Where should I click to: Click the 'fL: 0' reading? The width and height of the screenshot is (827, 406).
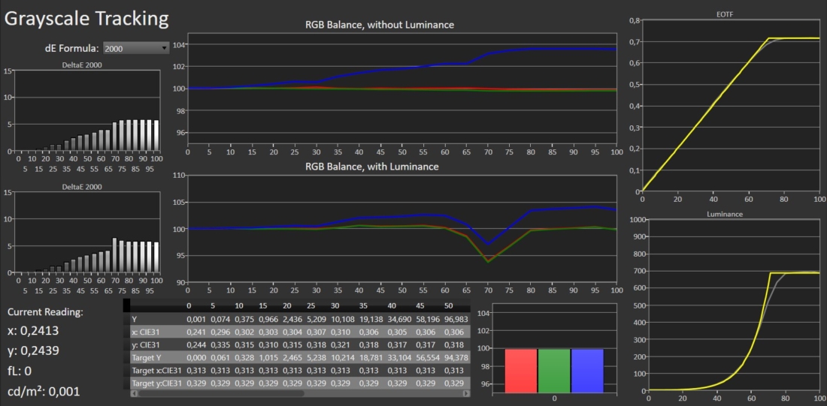coord(20,371)
